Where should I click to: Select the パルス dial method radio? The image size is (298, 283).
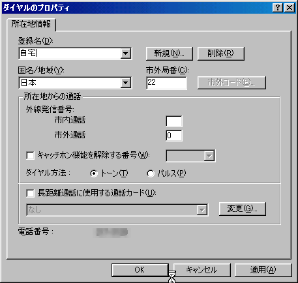coord(151,173)
